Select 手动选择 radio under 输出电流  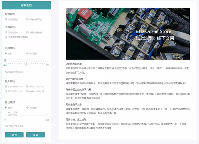(27, 108)
